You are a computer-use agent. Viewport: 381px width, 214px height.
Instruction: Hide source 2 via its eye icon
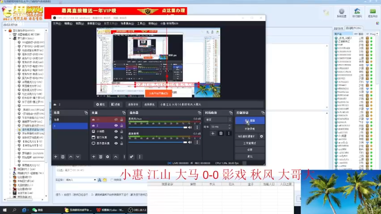(116, 126)
